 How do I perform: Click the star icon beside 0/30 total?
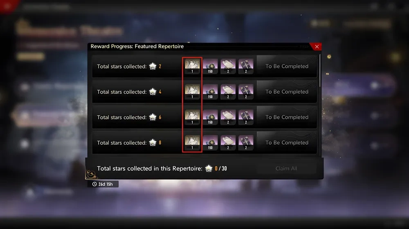(x=209, y=168)
